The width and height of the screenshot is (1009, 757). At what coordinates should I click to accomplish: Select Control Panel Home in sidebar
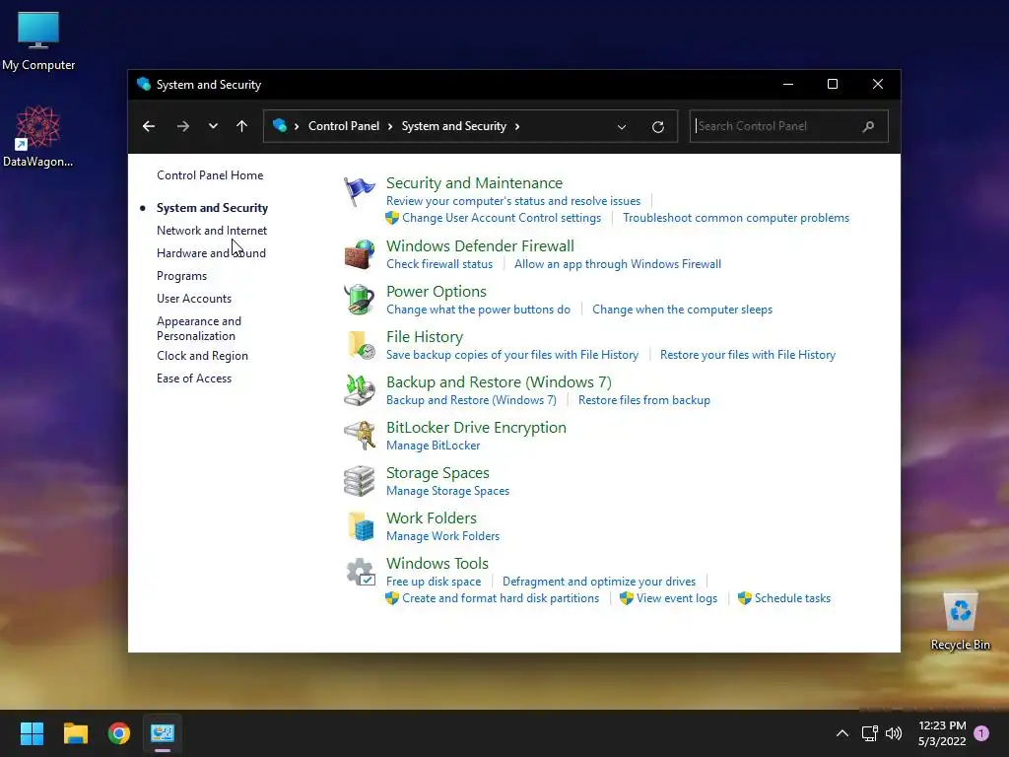pos(210,175)
